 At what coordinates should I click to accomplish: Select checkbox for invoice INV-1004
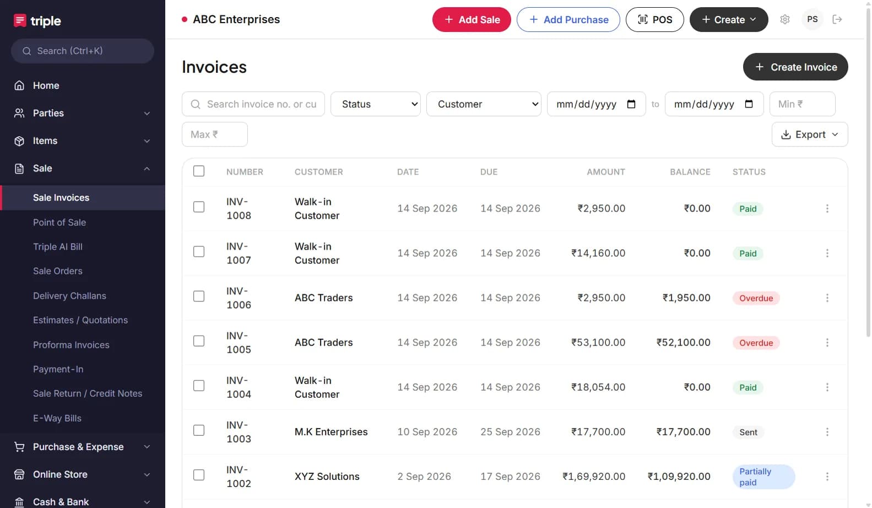click(x=199, y=386)
